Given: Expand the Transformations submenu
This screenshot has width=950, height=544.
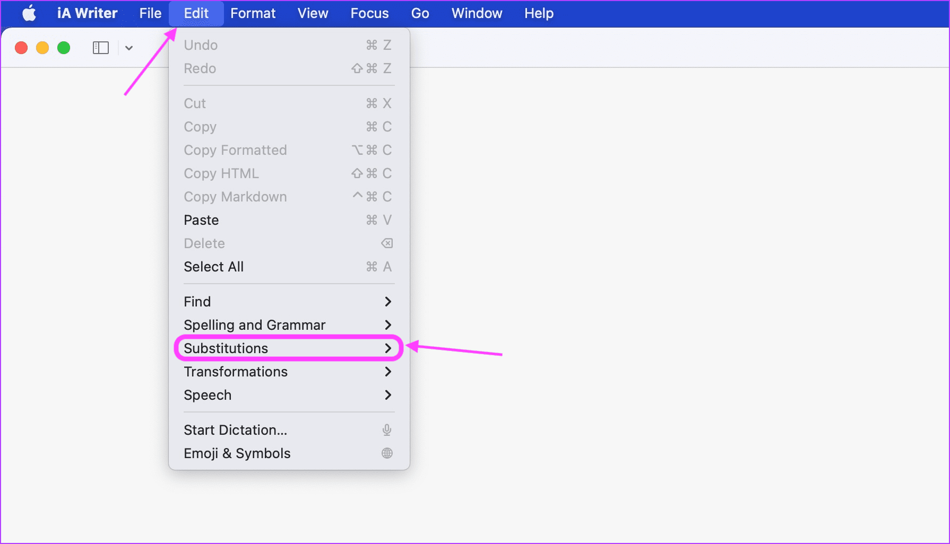Looking at the screenshot, I should pyautogui.click(x=289, y=372).
